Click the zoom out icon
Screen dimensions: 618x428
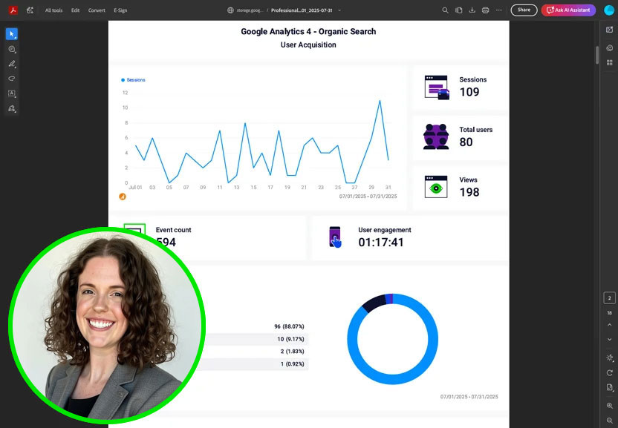tap(609, 421)
